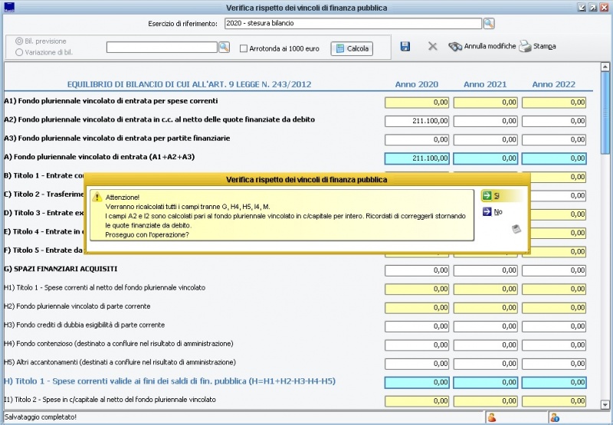Click the small note icon in the dialog

click(516, 228)
